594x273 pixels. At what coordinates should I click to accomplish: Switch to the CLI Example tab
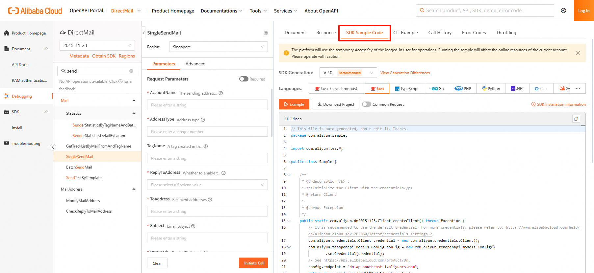click(405, 33)
